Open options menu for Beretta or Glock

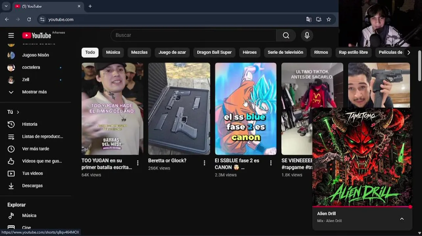click(204, 163)
